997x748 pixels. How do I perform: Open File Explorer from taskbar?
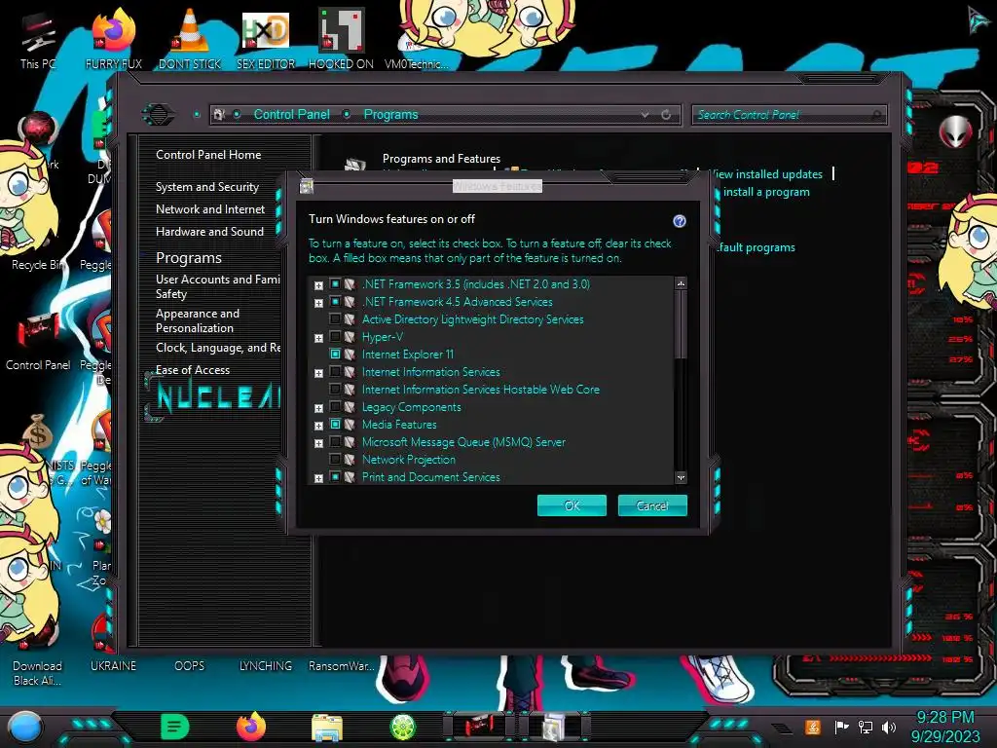pos(327,728)
